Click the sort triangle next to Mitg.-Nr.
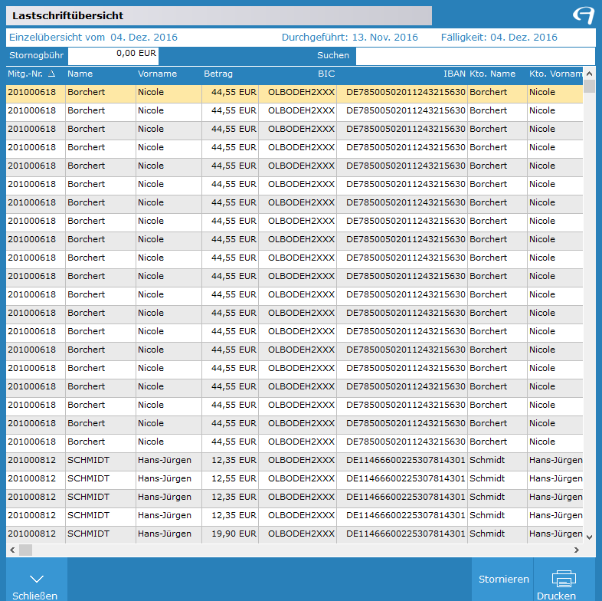 click(51, 74)
